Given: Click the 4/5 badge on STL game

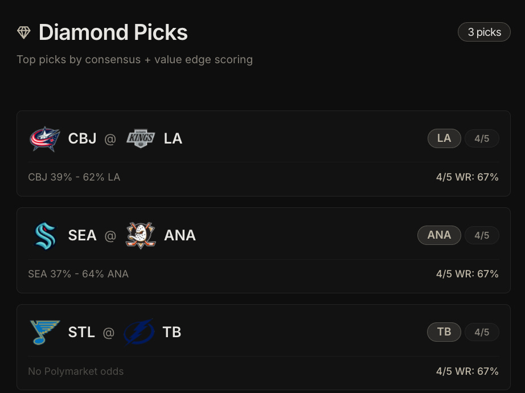Looking at the screenshot, I should pos(482,333).
